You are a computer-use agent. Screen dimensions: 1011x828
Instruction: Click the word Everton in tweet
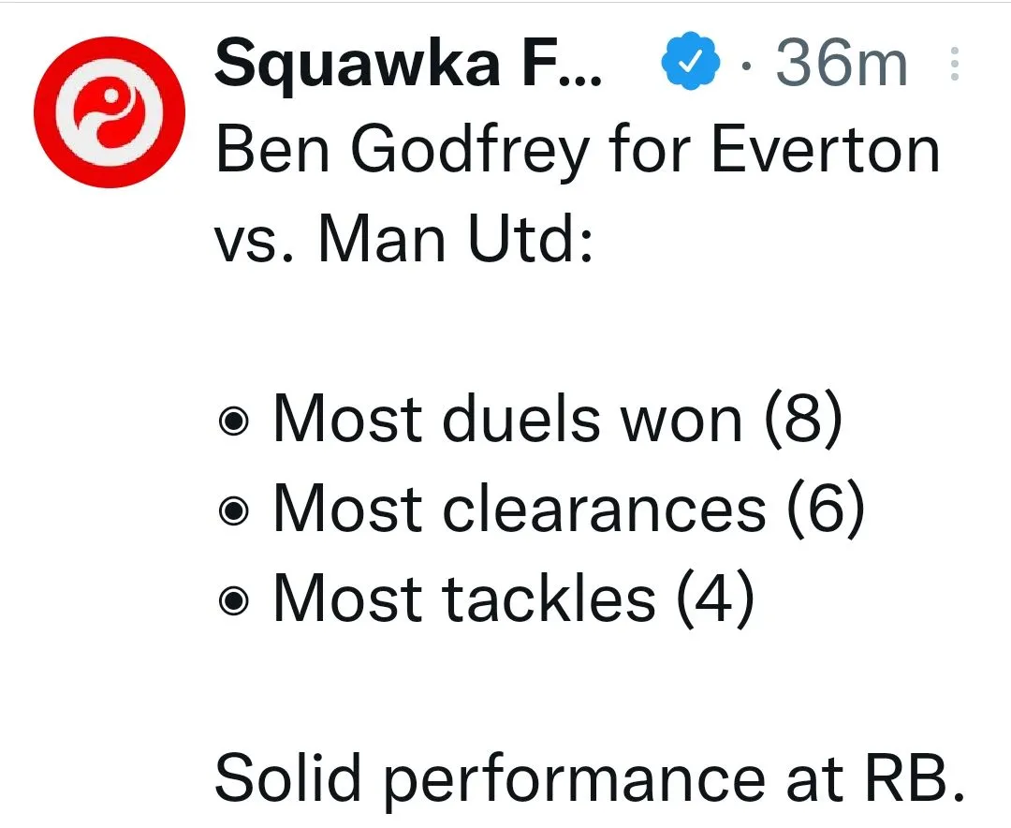pos(826,152)
